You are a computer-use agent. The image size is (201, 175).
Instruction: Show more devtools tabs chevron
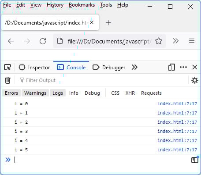(x=134, y=67)
